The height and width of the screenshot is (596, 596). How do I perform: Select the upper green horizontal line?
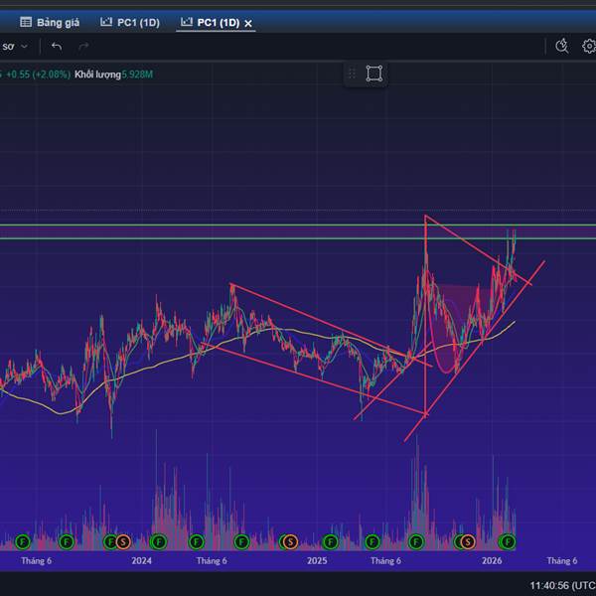(298, 225)
